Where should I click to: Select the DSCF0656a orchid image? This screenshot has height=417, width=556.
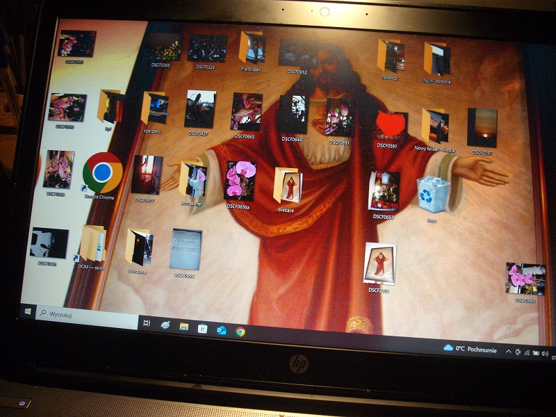tap(240, 181)
